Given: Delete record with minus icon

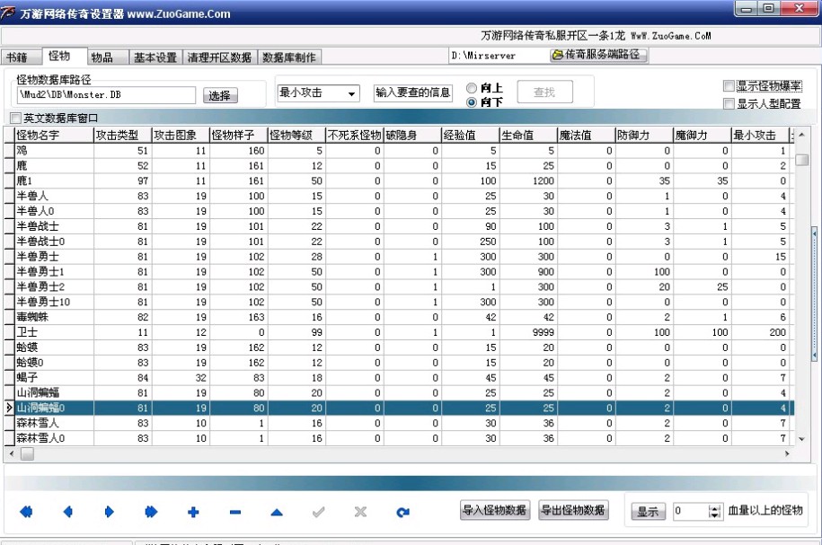Looking at the screenshot, I should 234,512.
